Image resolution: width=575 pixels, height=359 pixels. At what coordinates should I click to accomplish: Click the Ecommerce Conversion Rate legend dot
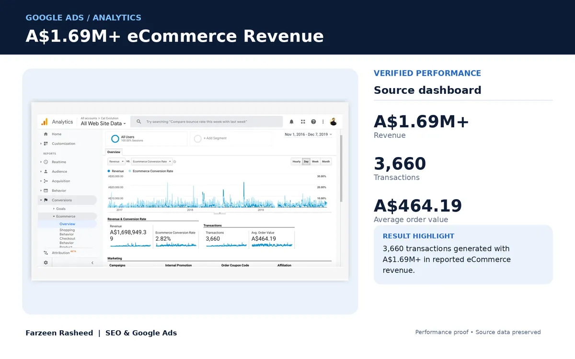tap(130, 171)
